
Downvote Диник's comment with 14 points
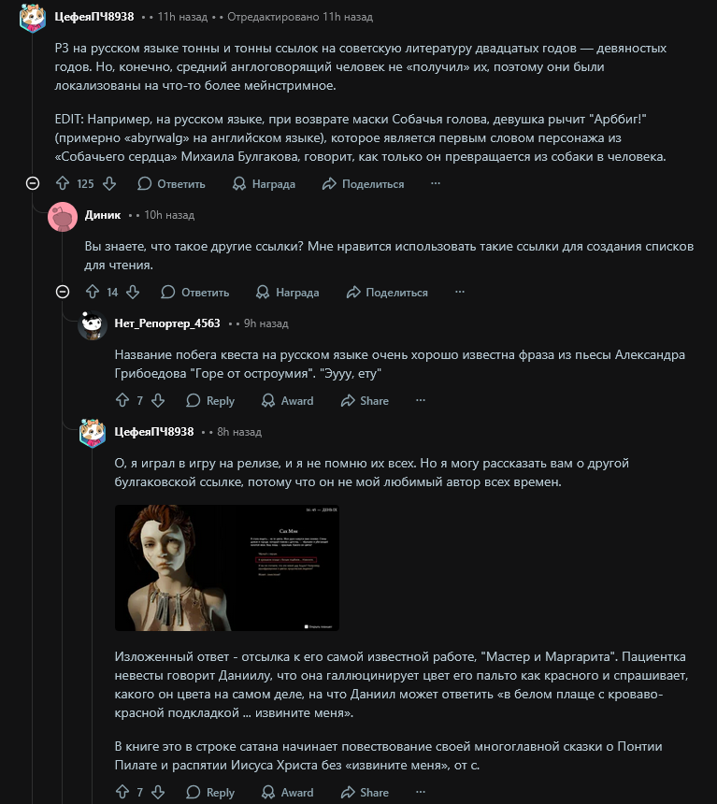(x=133, y=293)
